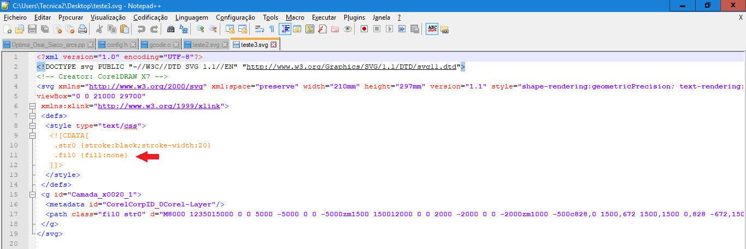Click the www.w3.org/1999/xlink link

[x=158, y=106]
